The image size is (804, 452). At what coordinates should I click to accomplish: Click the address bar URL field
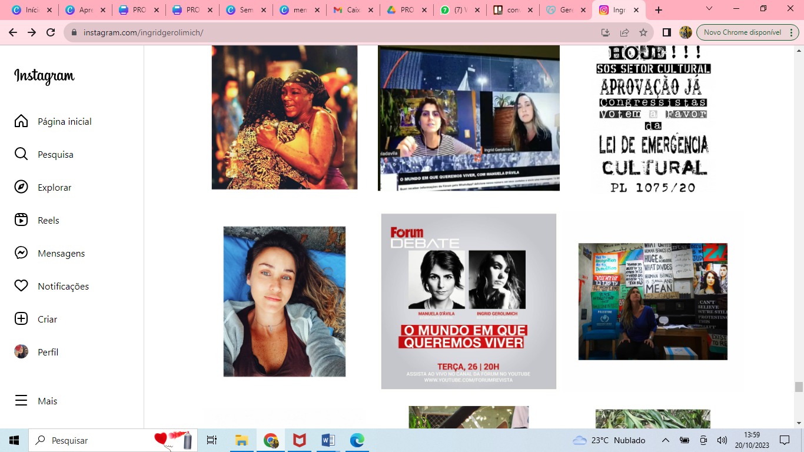[330, 32]
